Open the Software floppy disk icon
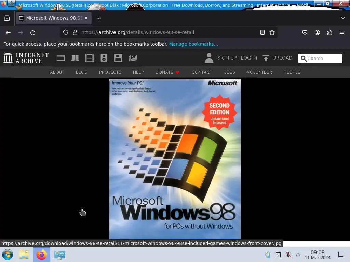The width and height of the screenshot is (350, 262). [x=118, y=58]
